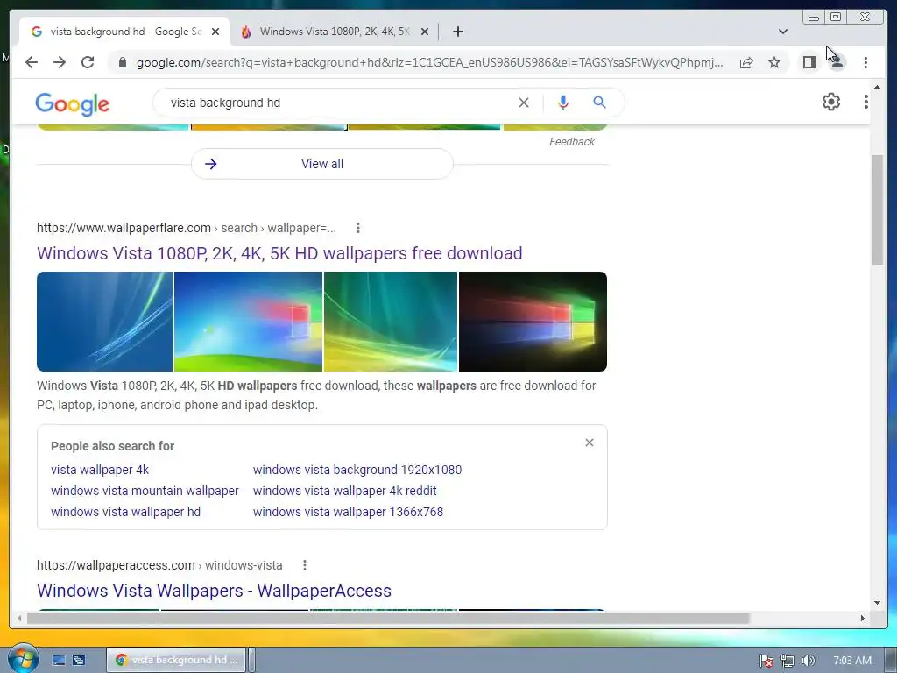The width and height of the screenshot is (897, 673).
Task: Submit search with magnifier icon
Action: pyautogui.click(x=599, y=103)
